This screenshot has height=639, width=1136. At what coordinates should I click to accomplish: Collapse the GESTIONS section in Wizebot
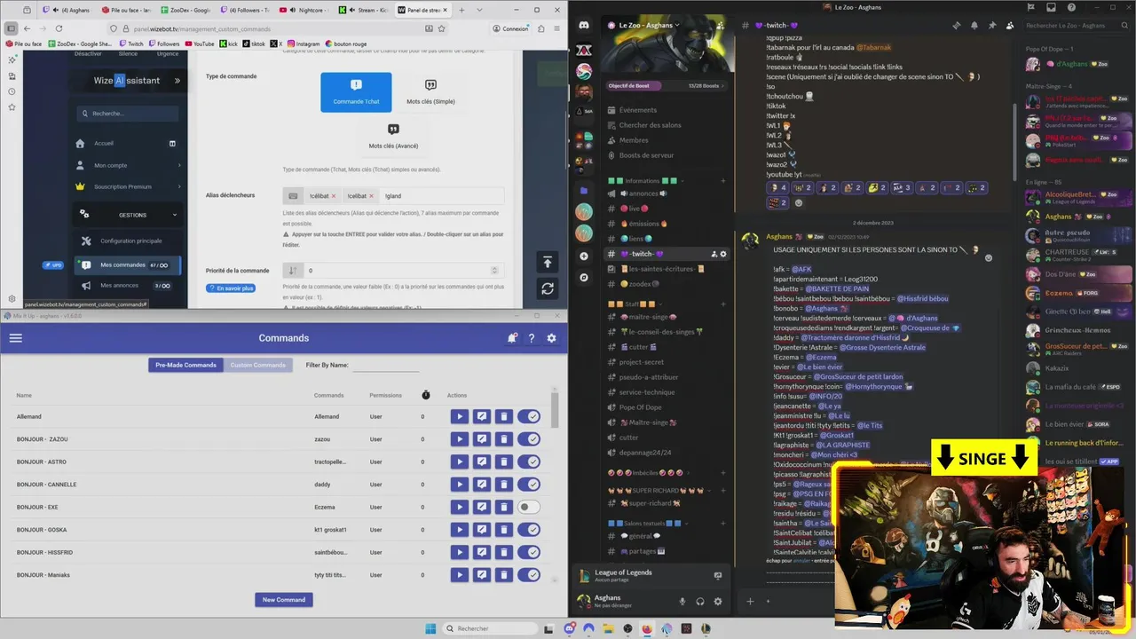[x=174, y=215]
